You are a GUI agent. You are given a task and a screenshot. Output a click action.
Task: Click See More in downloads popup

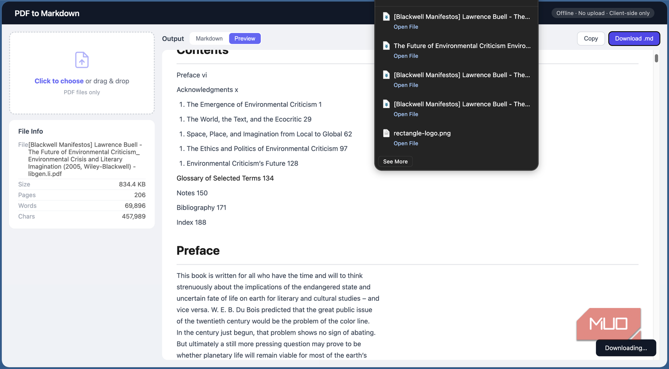coord(395,162)
